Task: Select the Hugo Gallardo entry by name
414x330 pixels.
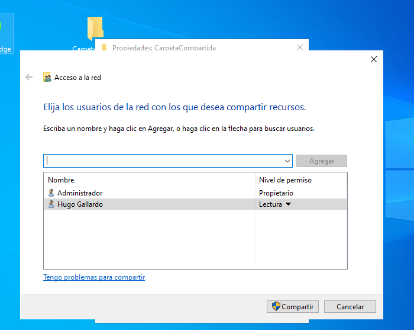Action: (80, 204)
